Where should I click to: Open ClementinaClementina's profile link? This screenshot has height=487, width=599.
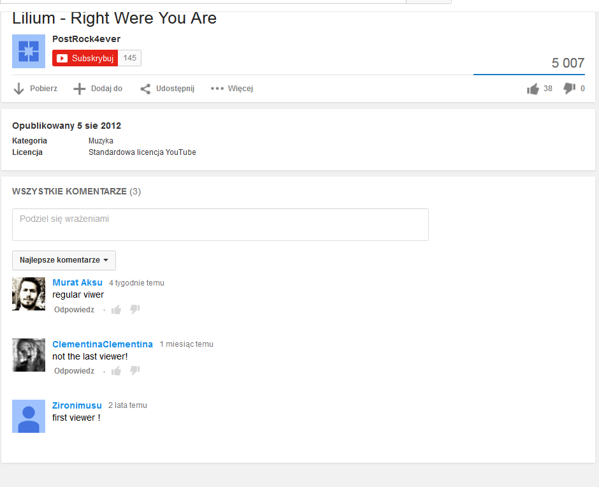(x=103, y=344)
